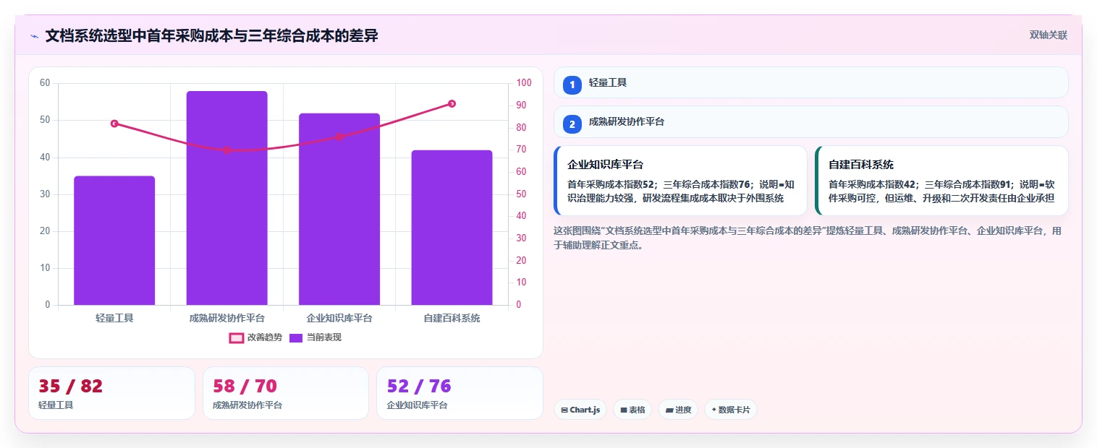The width and height of the screenshot is (1097, 448).
Task: Select the 轻量工具 list row text
Action: coord(608,83)
